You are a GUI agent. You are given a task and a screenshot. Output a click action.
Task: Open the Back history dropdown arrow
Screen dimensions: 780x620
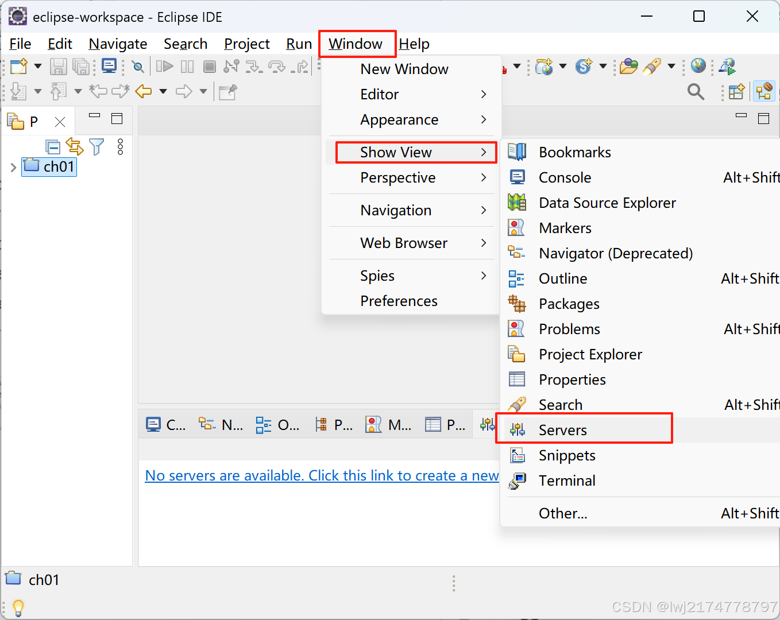coord(163,91)
